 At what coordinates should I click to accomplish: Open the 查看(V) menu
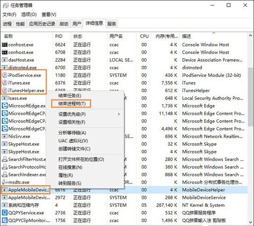pos(49,14)
